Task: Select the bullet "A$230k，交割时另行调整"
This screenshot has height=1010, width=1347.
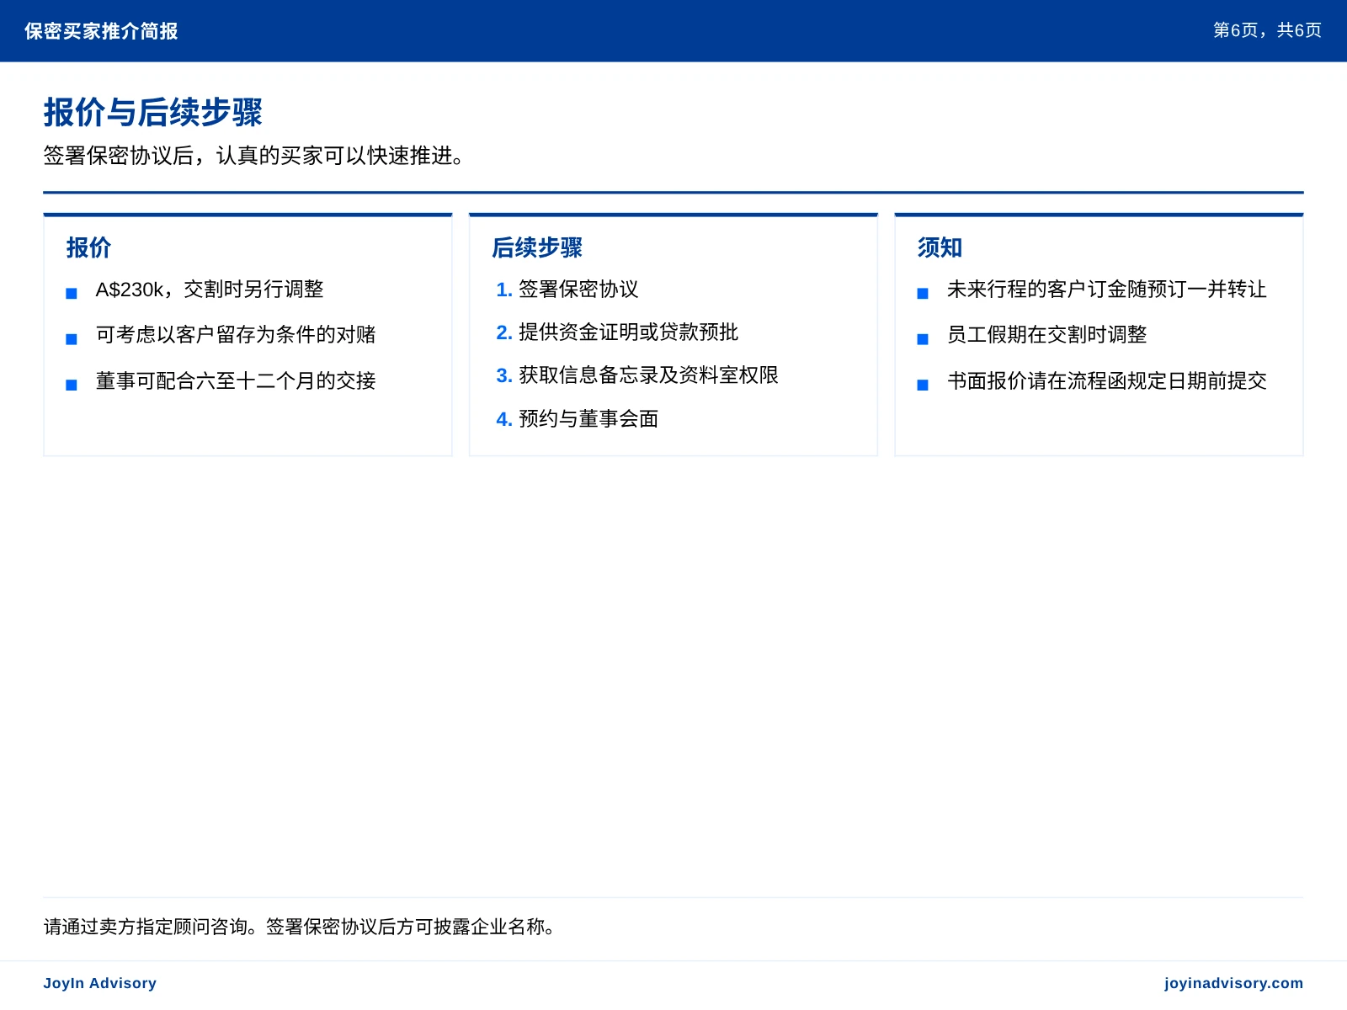Action: click(210, 290)
